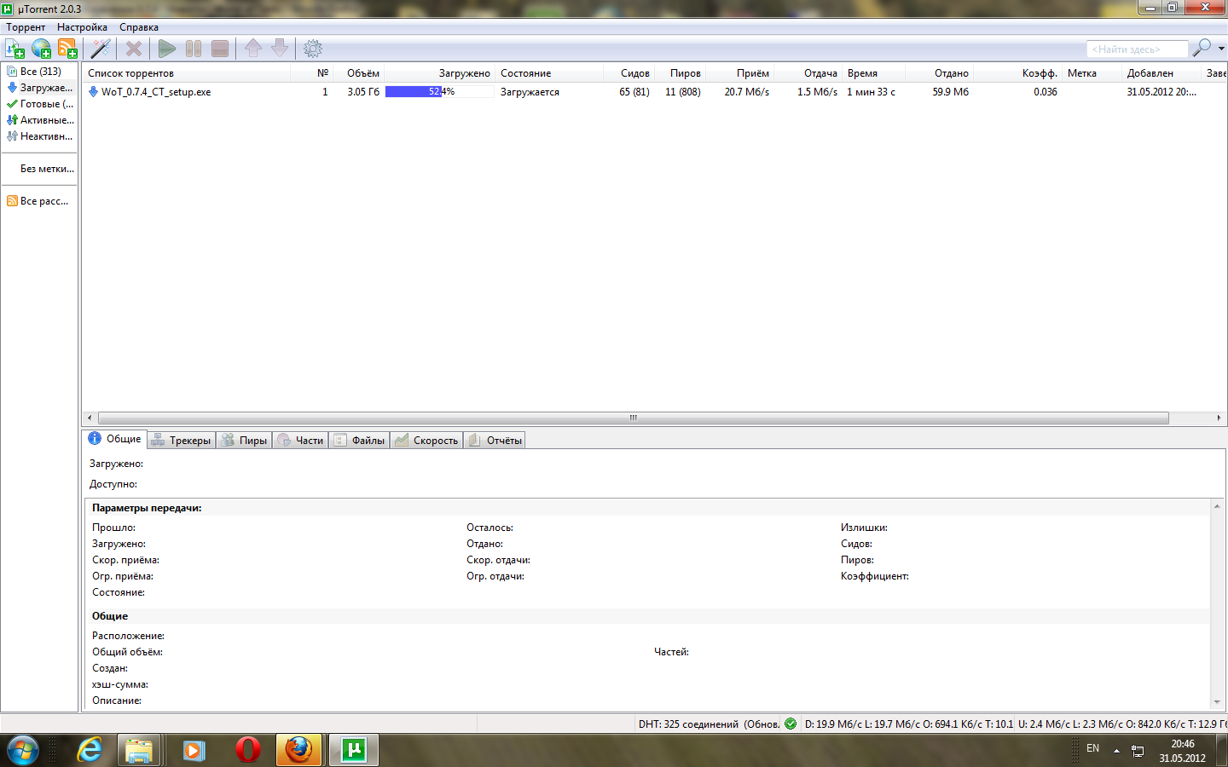The height and width of the screenshot is (767, 1228).
Task: Select the 'Готовые' sidebar category
Action: [39, 104]
